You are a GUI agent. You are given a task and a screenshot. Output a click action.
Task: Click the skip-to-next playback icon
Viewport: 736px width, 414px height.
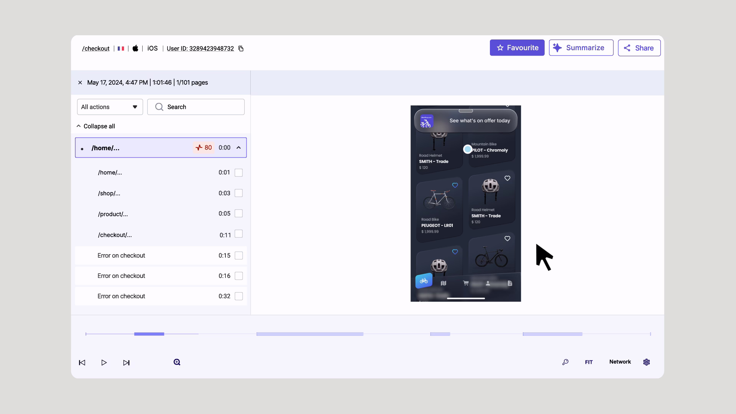[x=127, y=362]
